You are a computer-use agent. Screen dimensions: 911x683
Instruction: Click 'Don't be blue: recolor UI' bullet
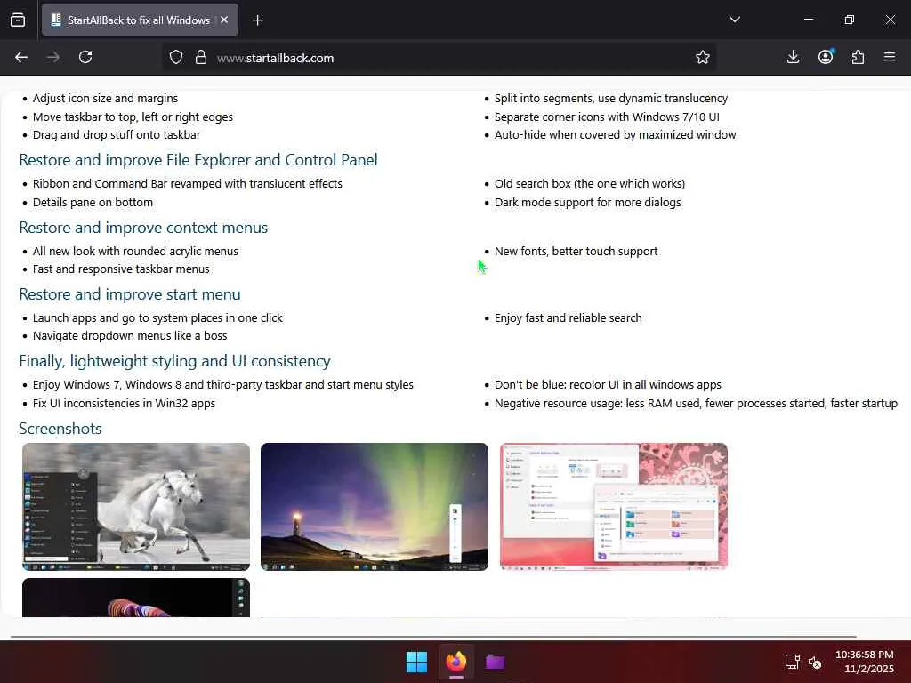(x=608, y=385)
